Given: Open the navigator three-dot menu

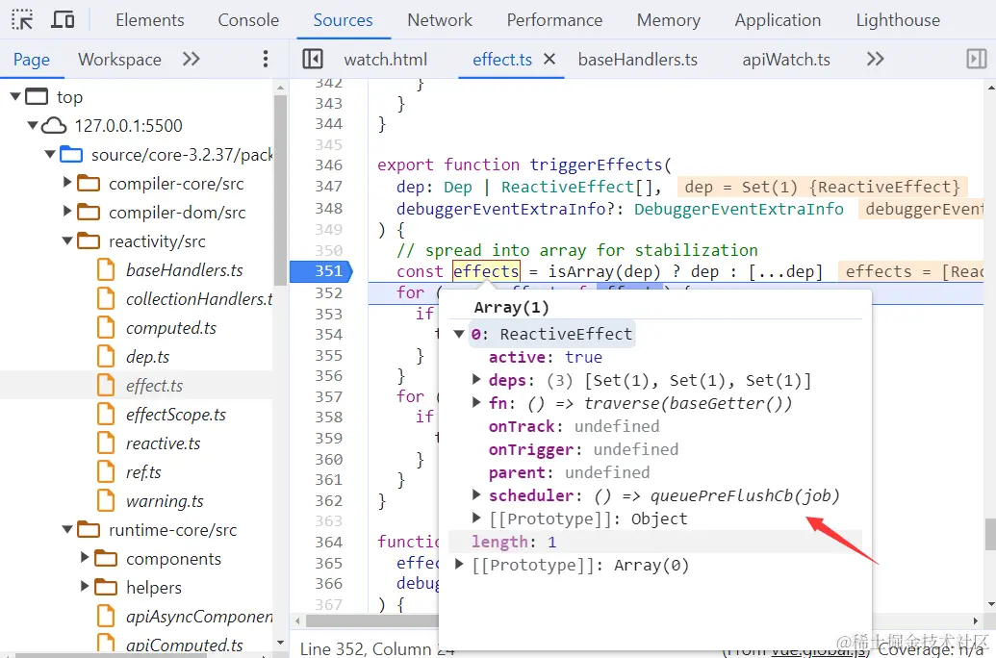Looking at the screenshot, I should 266,59.
